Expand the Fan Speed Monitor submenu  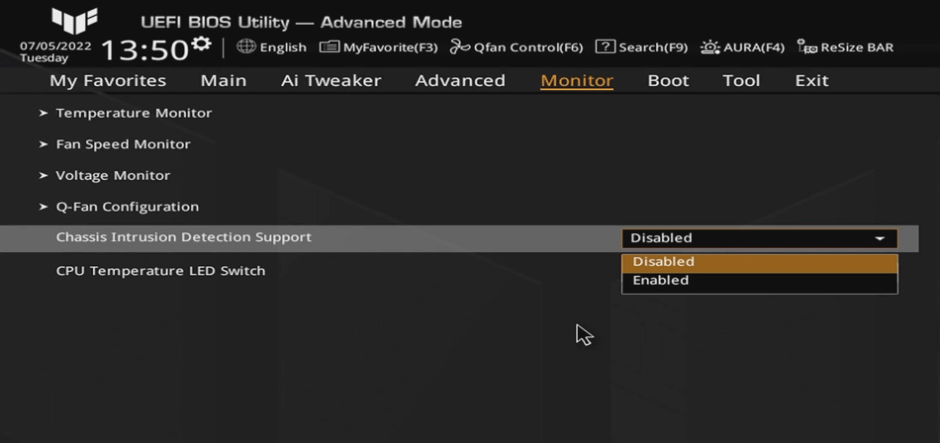pos(123,144)
